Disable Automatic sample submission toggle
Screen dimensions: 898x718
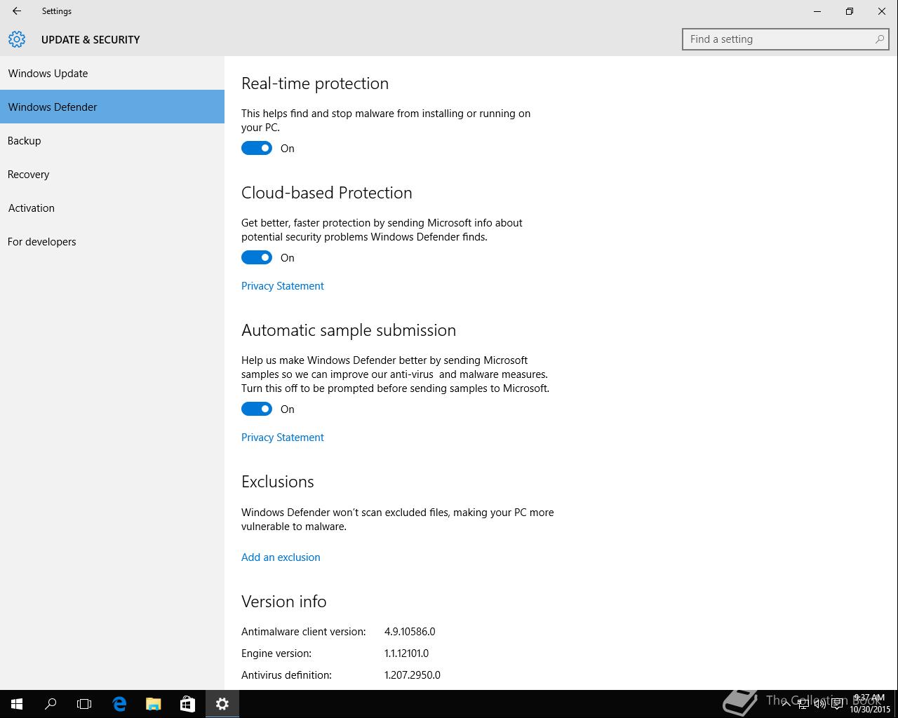click(x=257, y=409)
